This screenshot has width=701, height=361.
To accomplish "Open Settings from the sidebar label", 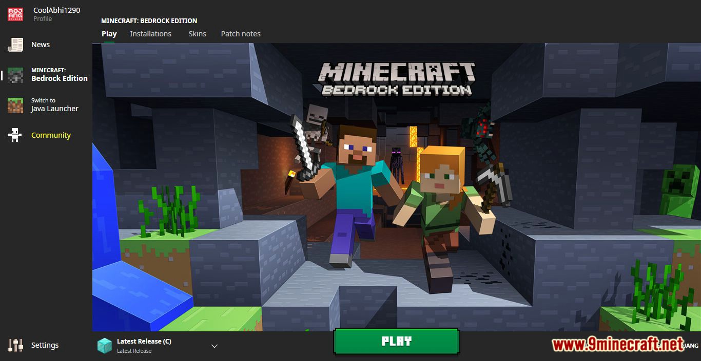I will pyautogui.click(x=45, y=345).
